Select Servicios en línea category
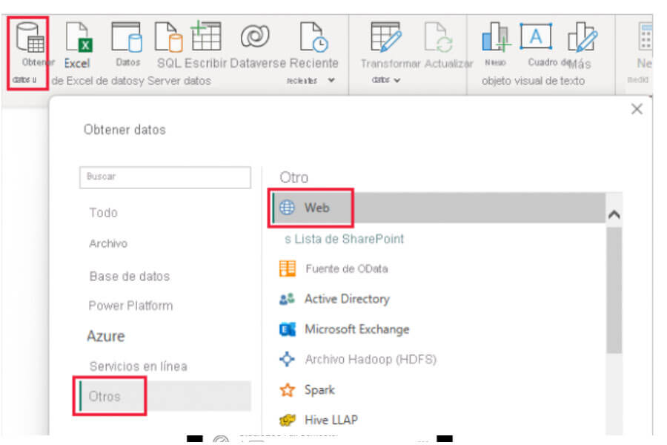The image size is (667, 445). (x=139, y=366)
